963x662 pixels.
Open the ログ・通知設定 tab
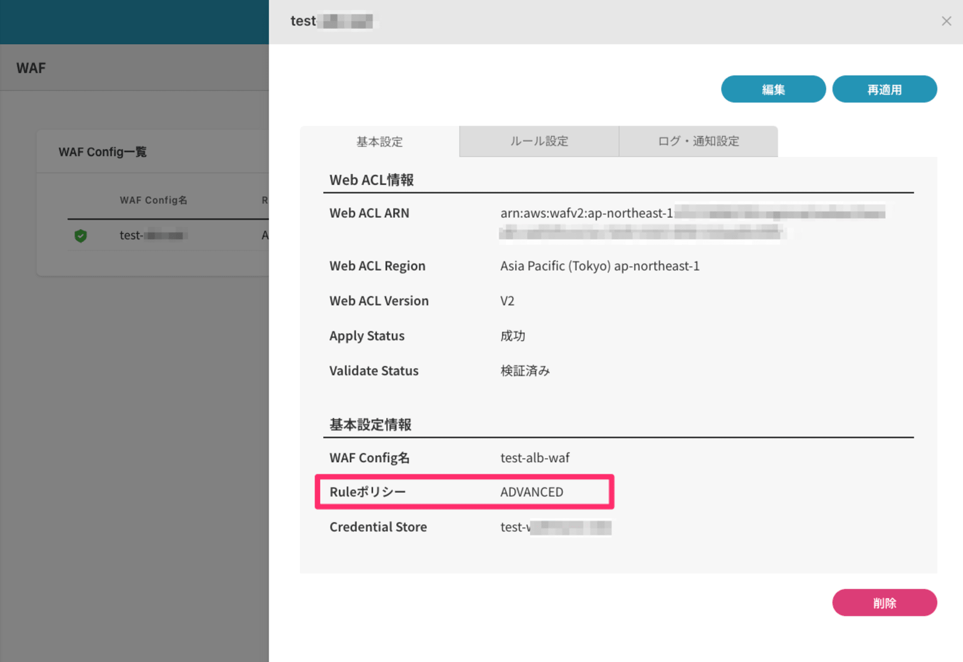698,141
